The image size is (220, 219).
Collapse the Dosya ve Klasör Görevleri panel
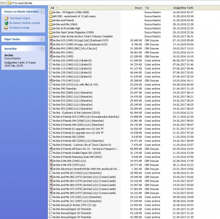[42, 11]
